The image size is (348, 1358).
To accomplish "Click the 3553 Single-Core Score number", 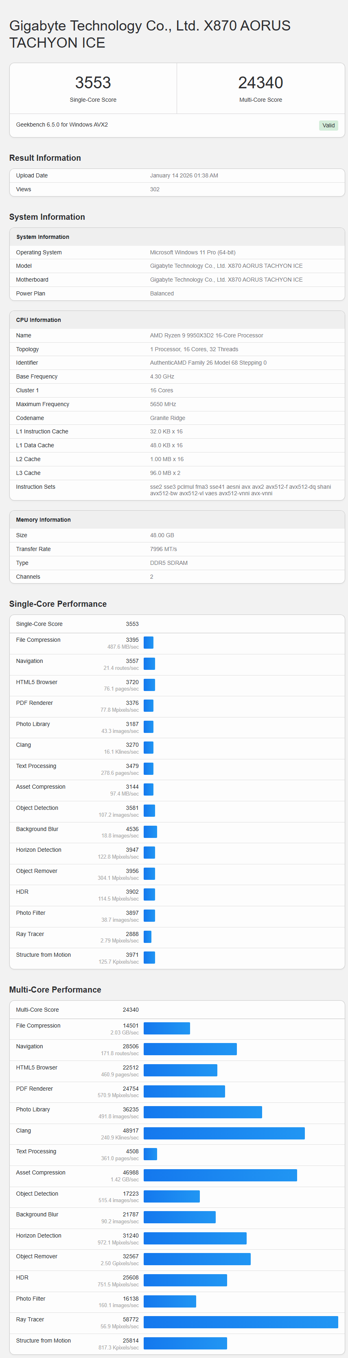I will [x=93, y=83].
